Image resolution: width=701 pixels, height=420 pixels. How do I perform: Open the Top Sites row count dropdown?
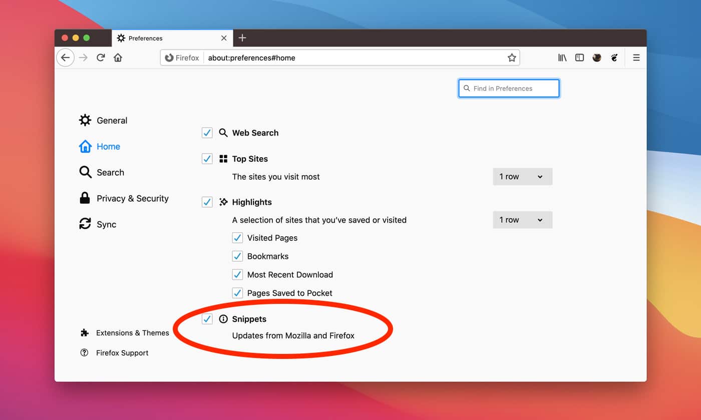(x=523, y=177)
